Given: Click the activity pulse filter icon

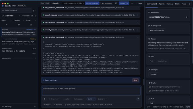Looking at the screenshot, I should [7, 25].
